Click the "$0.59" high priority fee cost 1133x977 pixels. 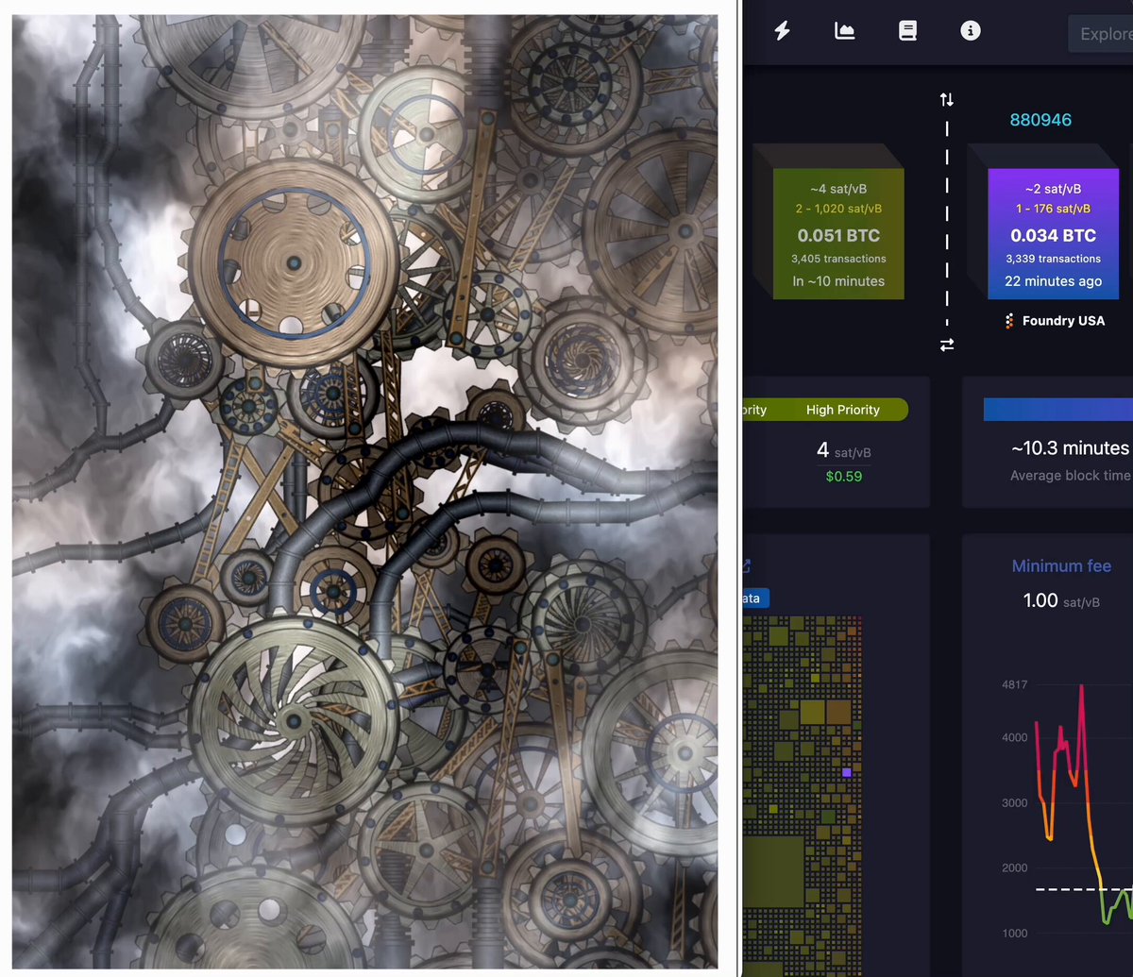pyautogui.click(x=844, y=477)
